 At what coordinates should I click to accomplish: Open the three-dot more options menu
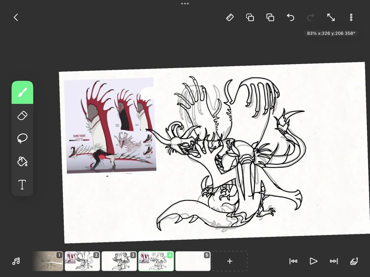pyautogui.click(x=351, y=17)
